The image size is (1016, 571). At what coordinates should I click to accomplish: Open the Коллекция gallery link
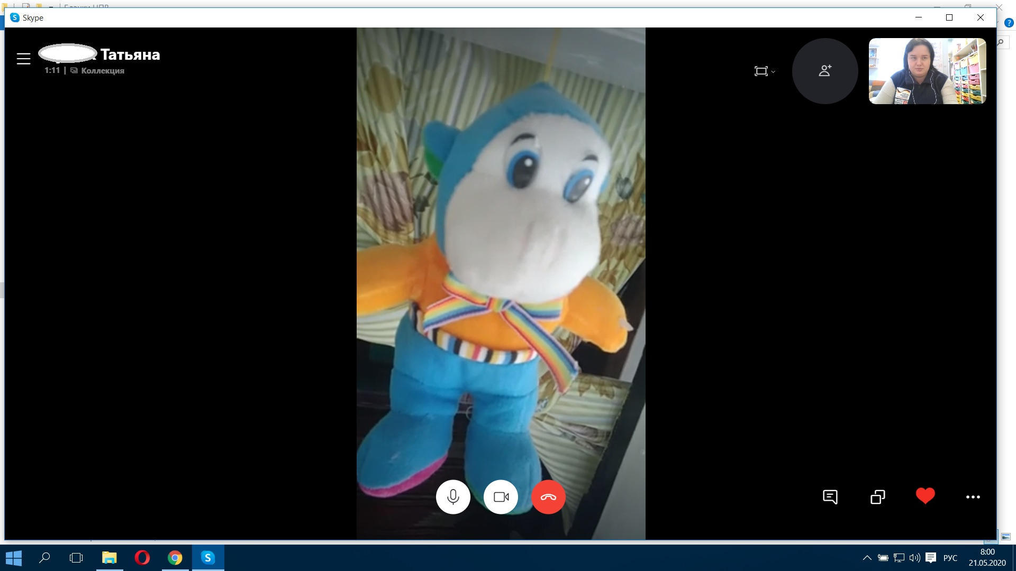102,71
